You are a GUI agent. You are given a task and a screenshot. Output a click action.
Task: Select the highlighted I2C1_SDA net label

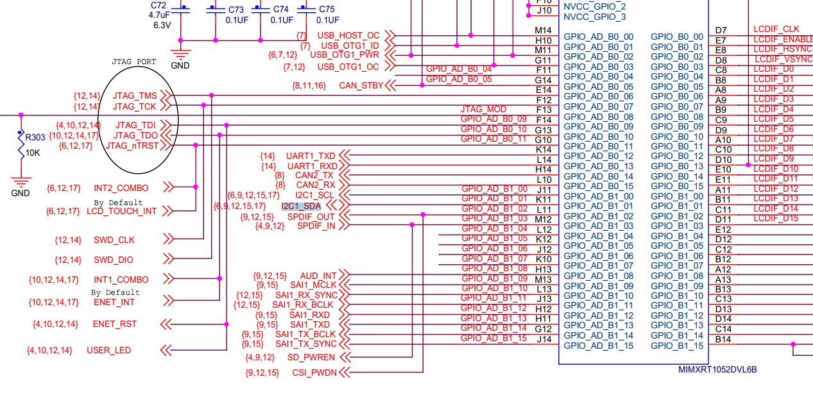(x=301, y=206)
